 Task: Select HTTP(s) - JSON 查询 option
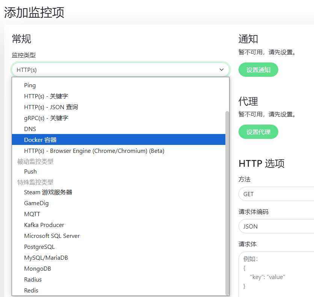pos(51,107)
